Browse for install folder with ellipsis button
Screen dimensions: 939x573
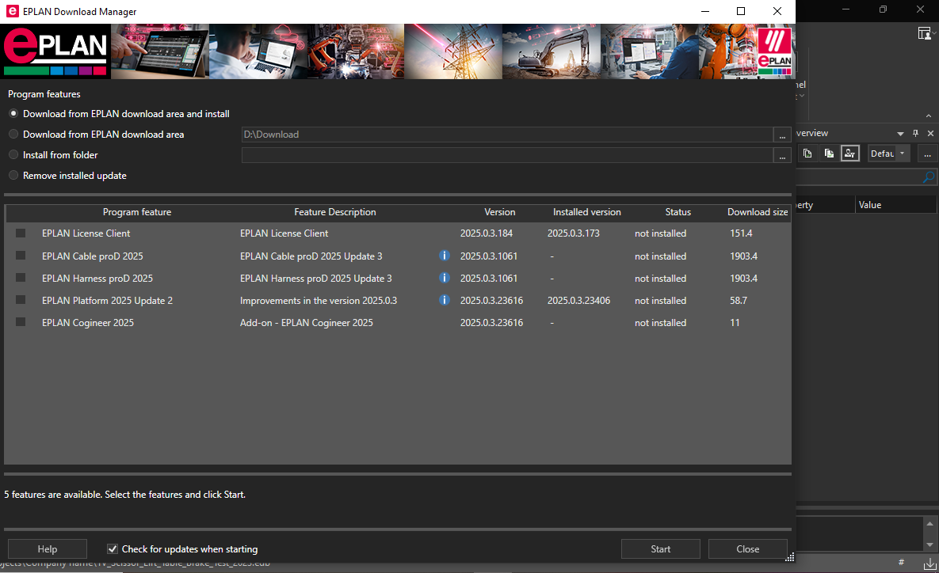tap(782, 155)
